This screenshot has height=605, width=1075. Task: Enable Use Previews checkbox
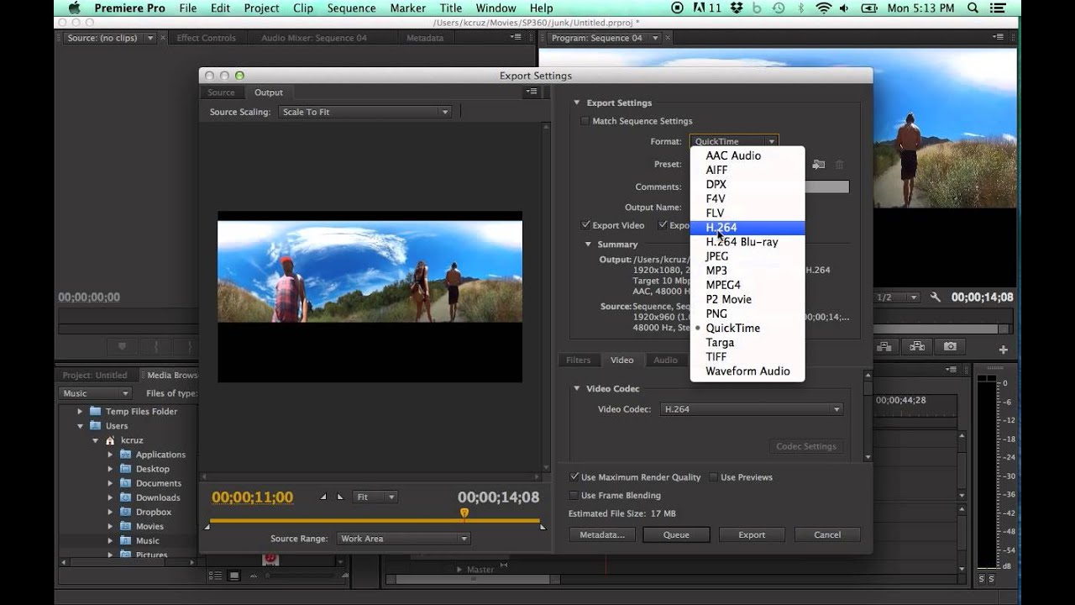714,477
